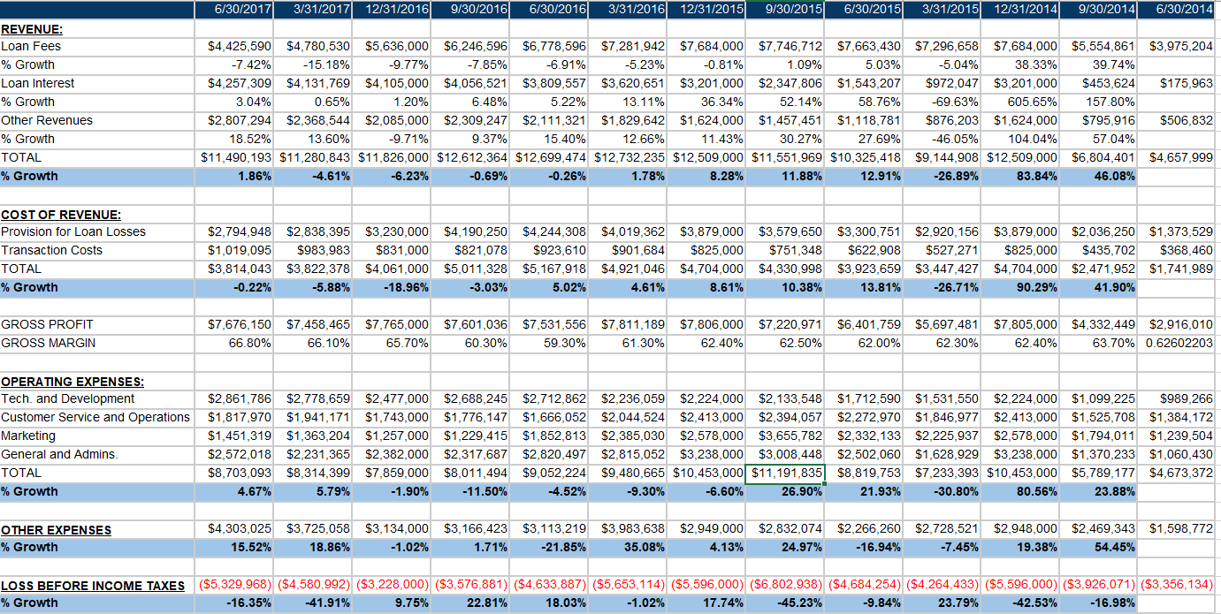Select the selected operating expenses total $11,191,835 cell
This screenshot has width=1221, height=614.
click(785, 473)
